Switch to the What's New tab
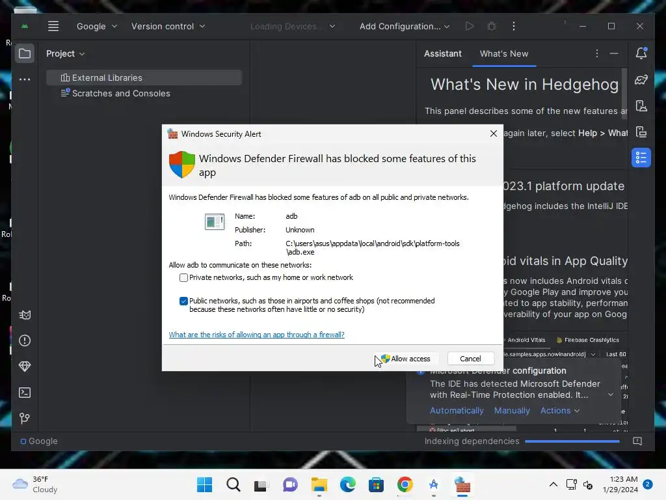The height and width of the screenshot is (500, 666). pos(504,53)
